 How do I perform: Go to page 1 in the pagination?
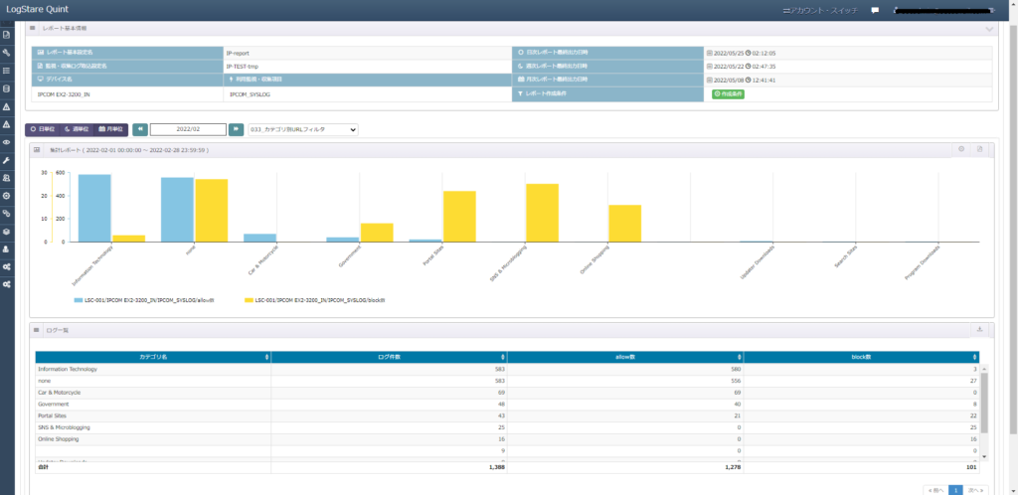[955, 490]
